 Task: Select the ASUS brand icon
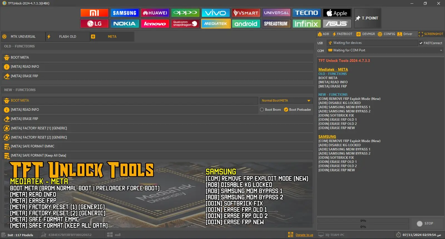(x=337, y=24)
